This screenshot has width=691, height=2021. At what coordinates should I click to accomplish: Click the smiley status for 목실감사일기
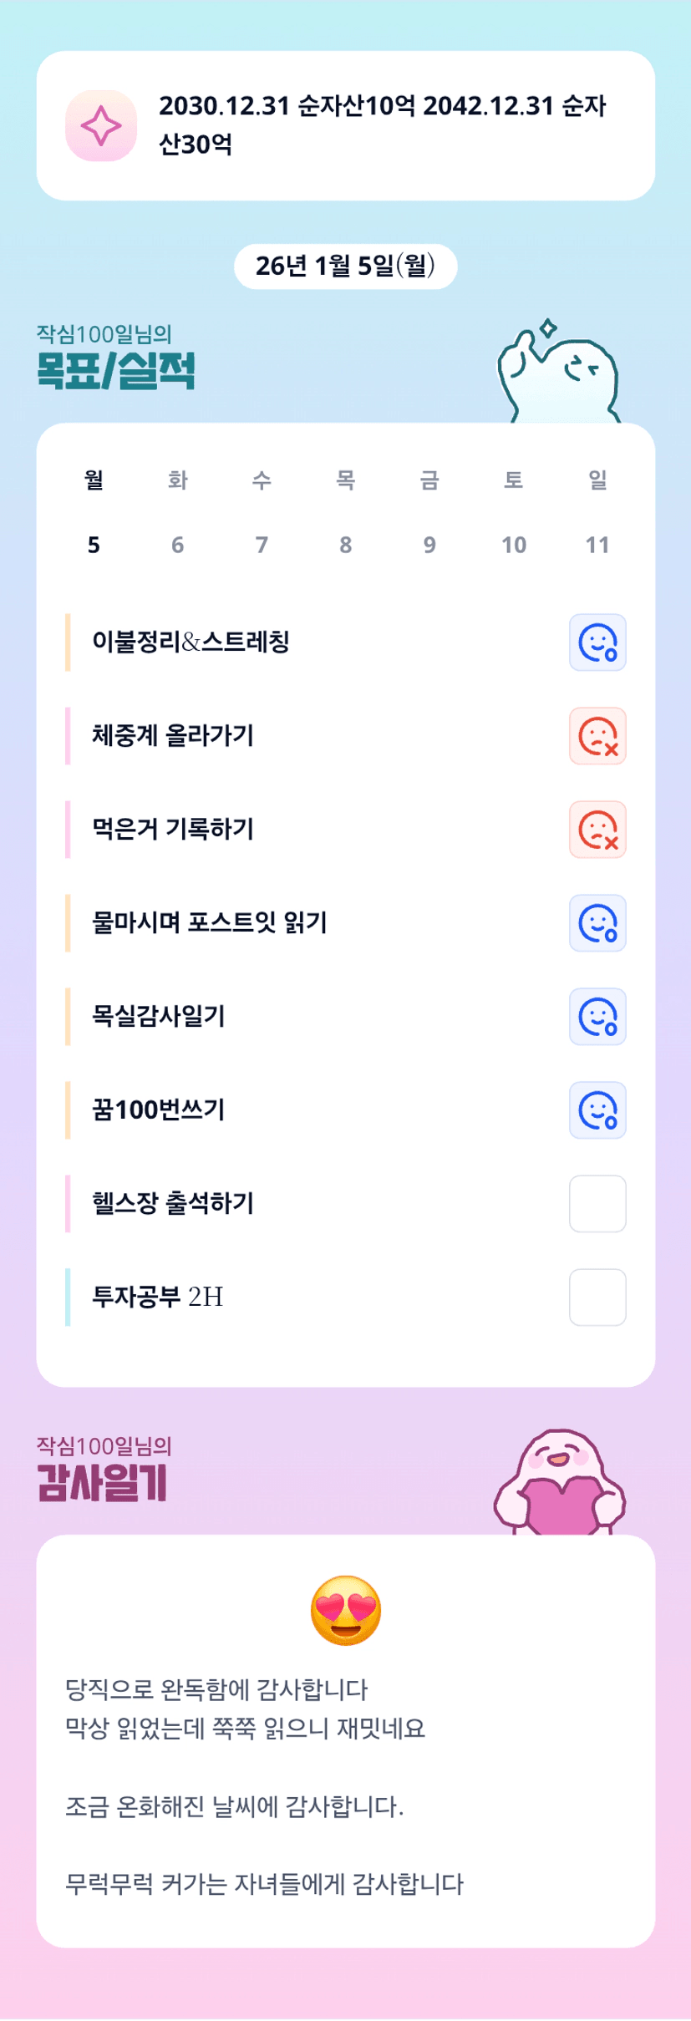pos(597,1017)
